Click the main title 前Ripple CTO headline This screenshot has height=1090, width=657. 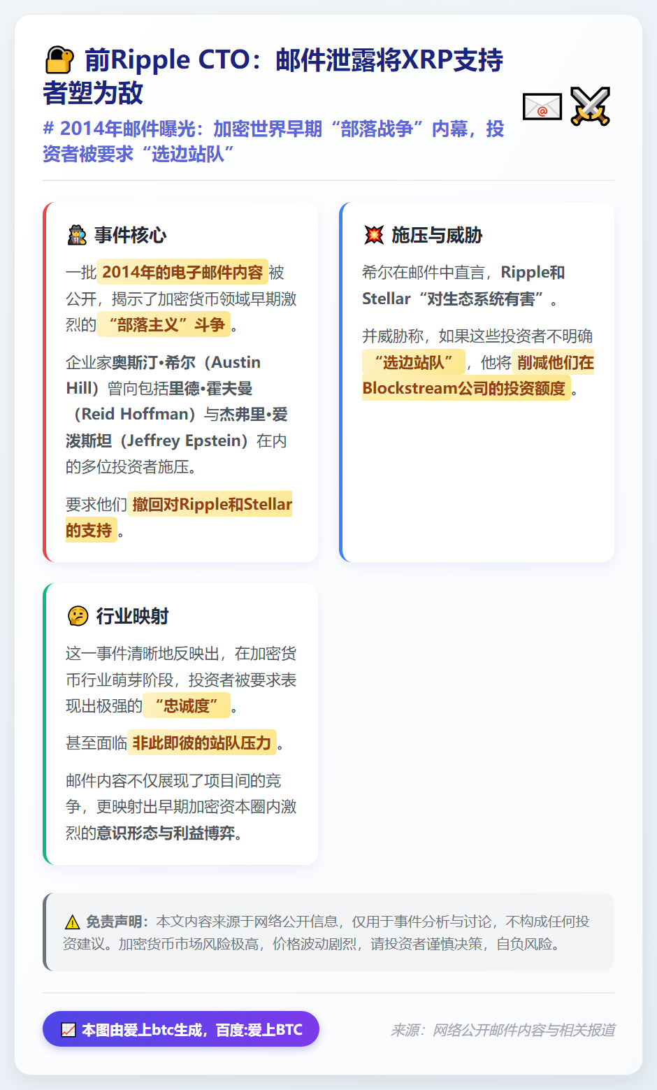(273, 76)
